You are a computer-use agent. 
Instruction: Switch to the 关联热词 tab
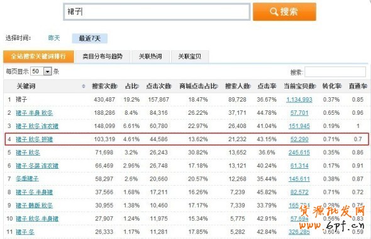pos(150,56)
